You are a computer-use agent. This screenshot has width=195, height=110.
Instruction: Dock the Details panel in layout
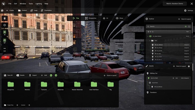pos(179,66)
